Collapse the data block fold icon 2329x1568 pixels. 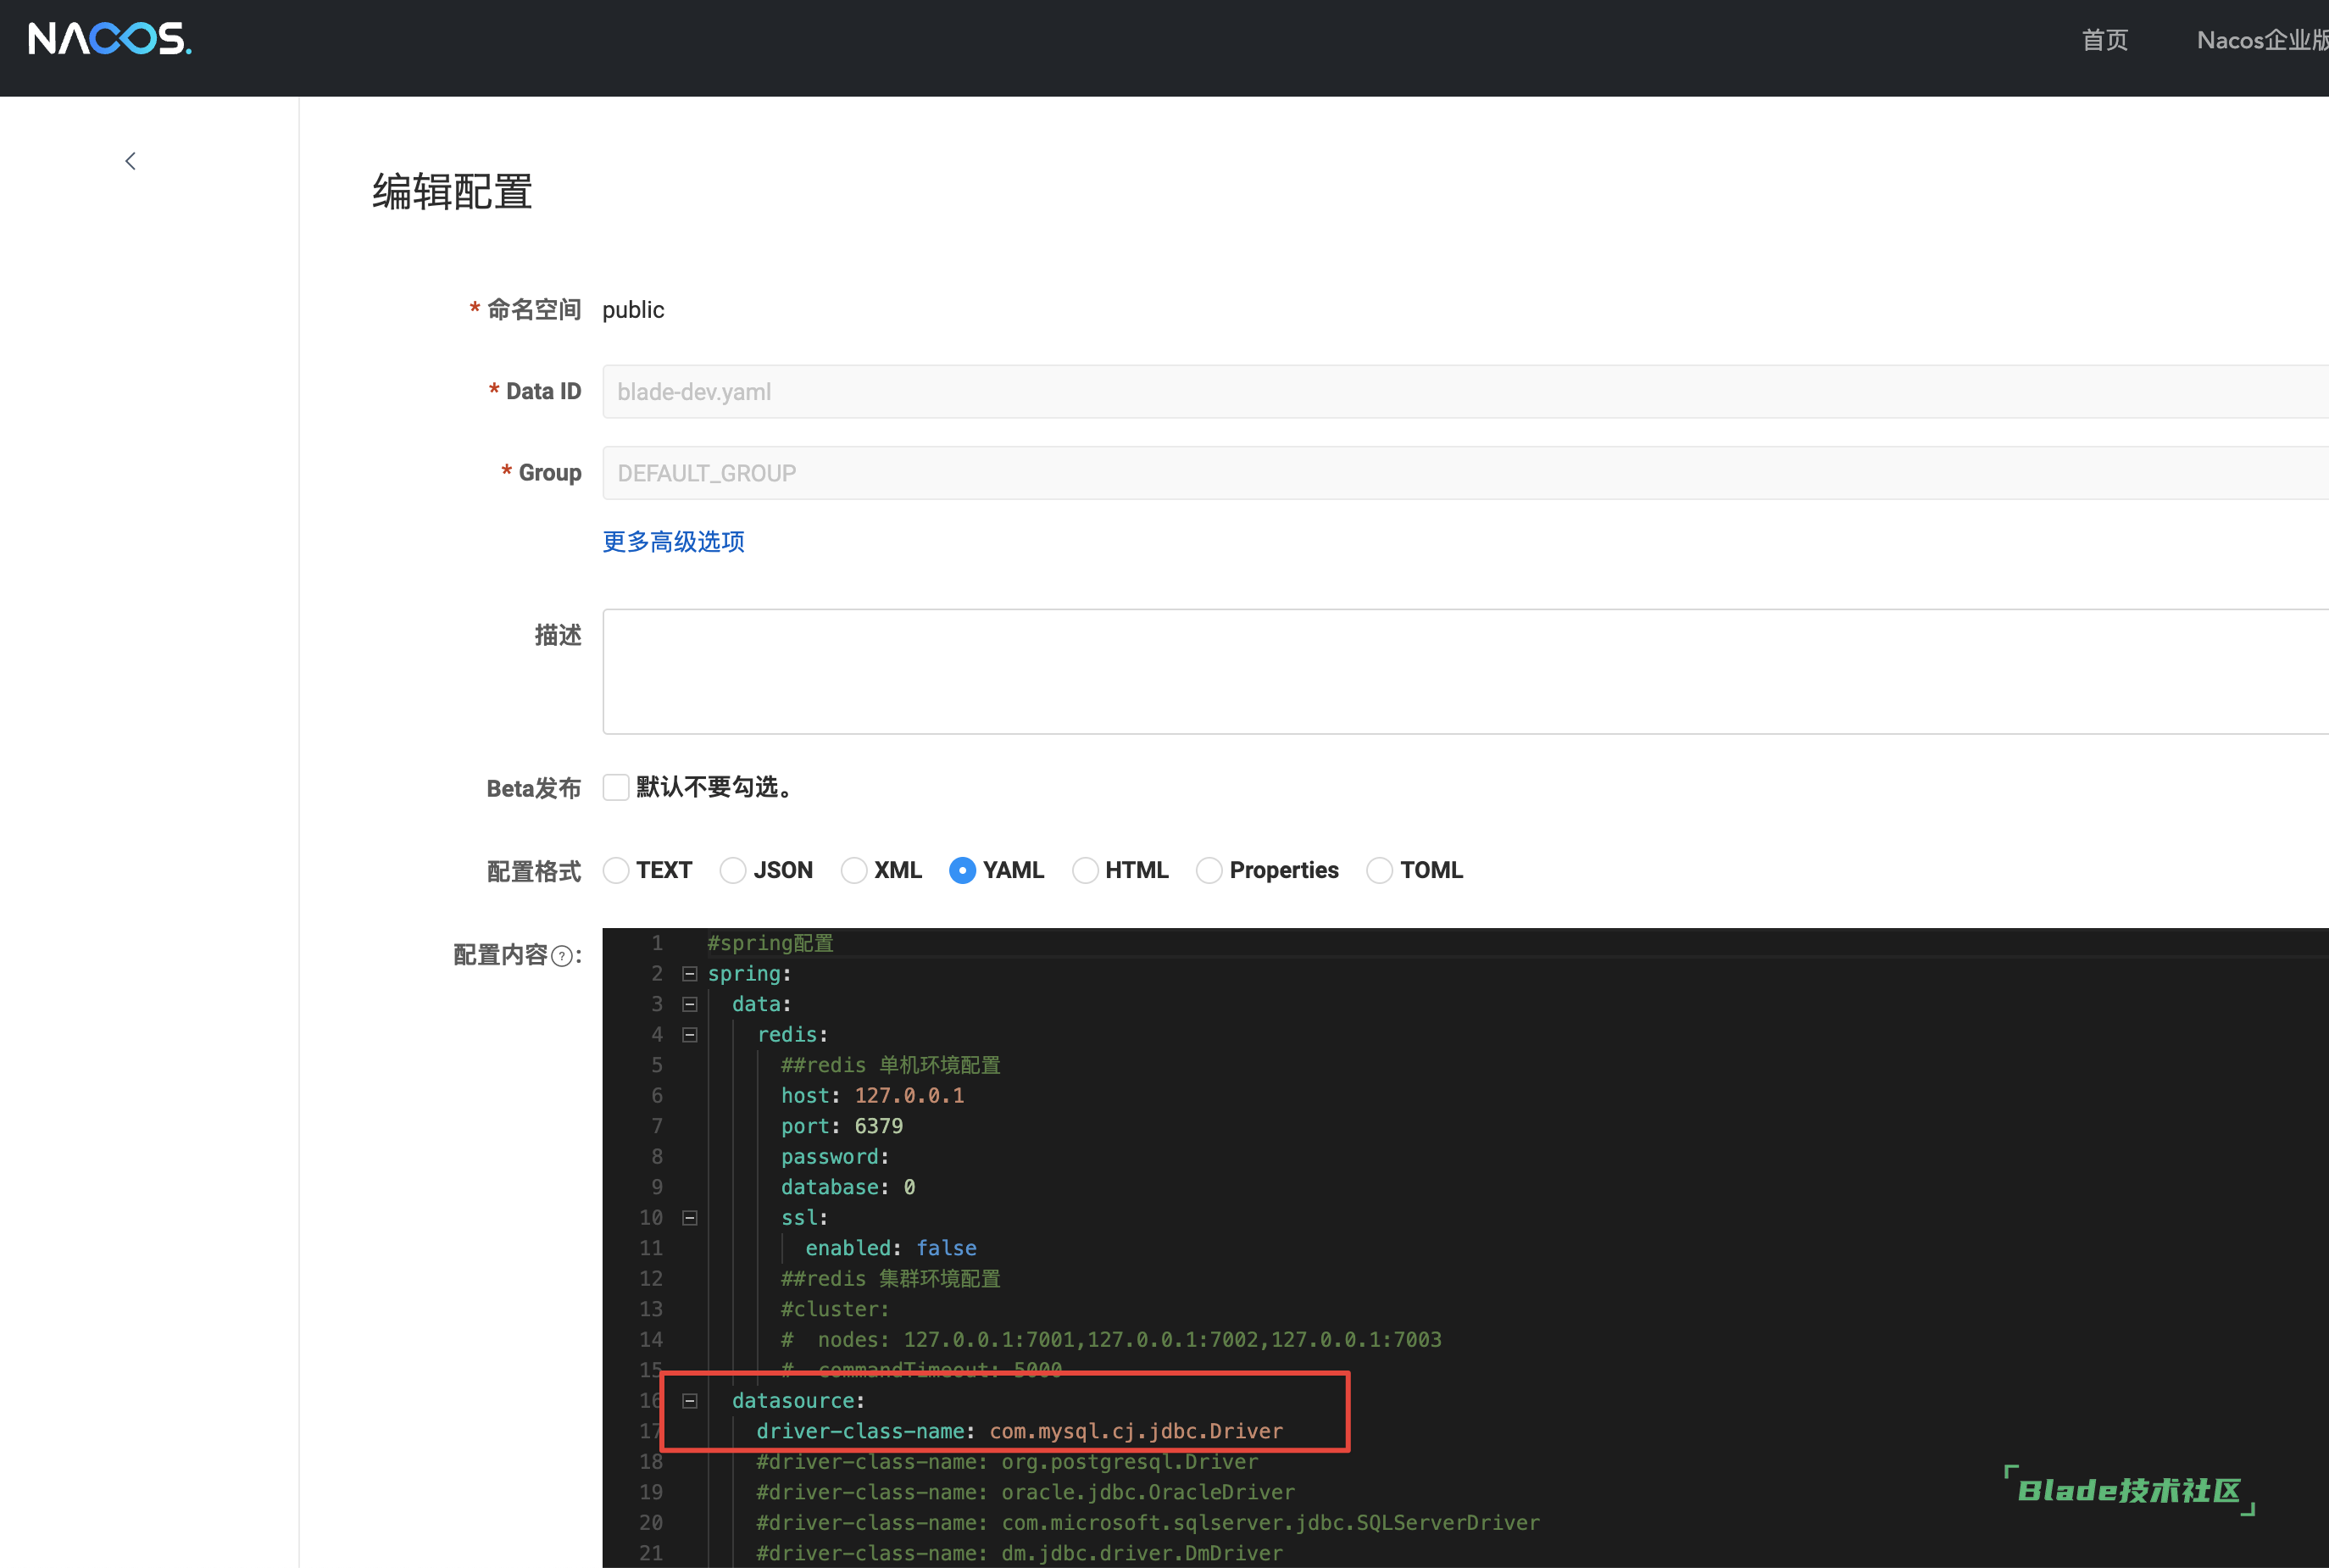point(689,1004)
